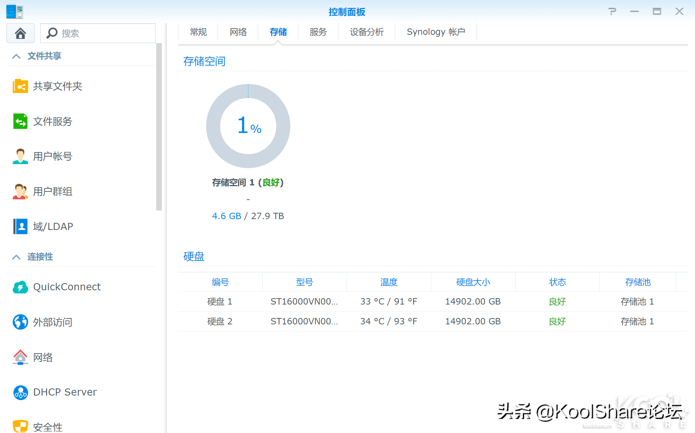Click the sidebar vertical scrollbar
This screenshot has height=433, width=695.
tap(159, 127)
